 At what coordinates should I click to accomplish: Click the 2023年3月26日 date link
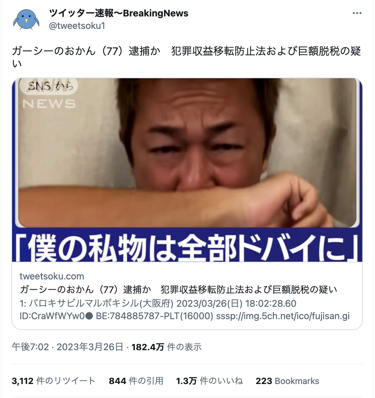tap(90, 347)
